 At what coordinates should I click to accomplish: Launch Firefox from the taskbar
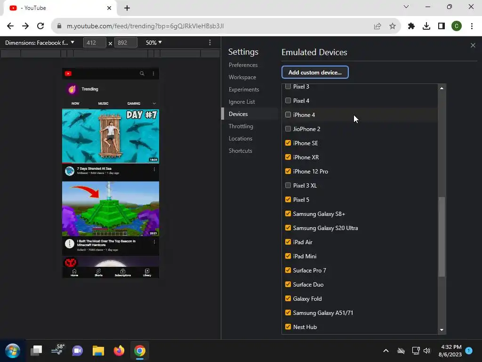pyautogui.click(x=119, y=351)
